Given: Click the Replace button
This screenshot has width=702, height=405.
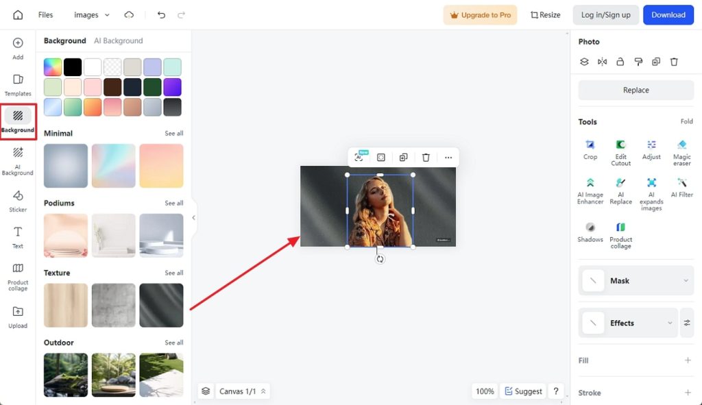Looking at the screenshot, I should click(x=636, y=90).
